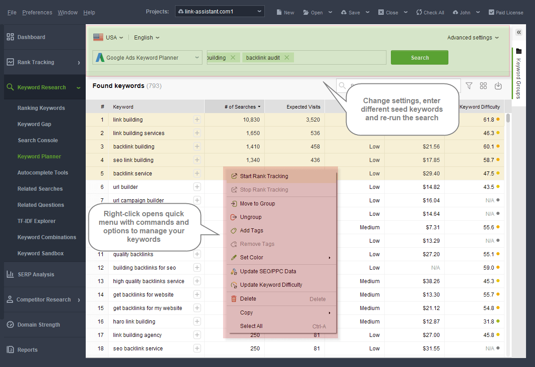Viewport: 535px width, 367px height.
Task: Go to Keyword Gap in sidebar
Action: [34, 124]
